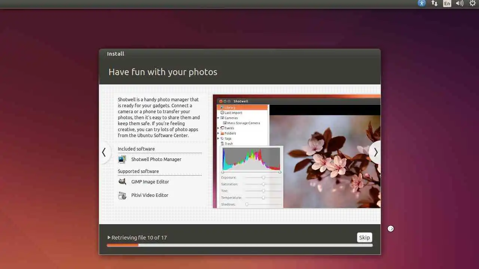
Task: Go to the previous slide arrow
Action: tap(104, 152)
